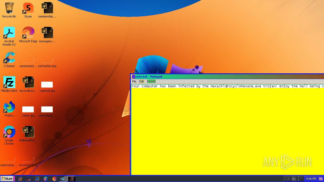Switch to the Notepad taskbar button

tap(72, 179)
